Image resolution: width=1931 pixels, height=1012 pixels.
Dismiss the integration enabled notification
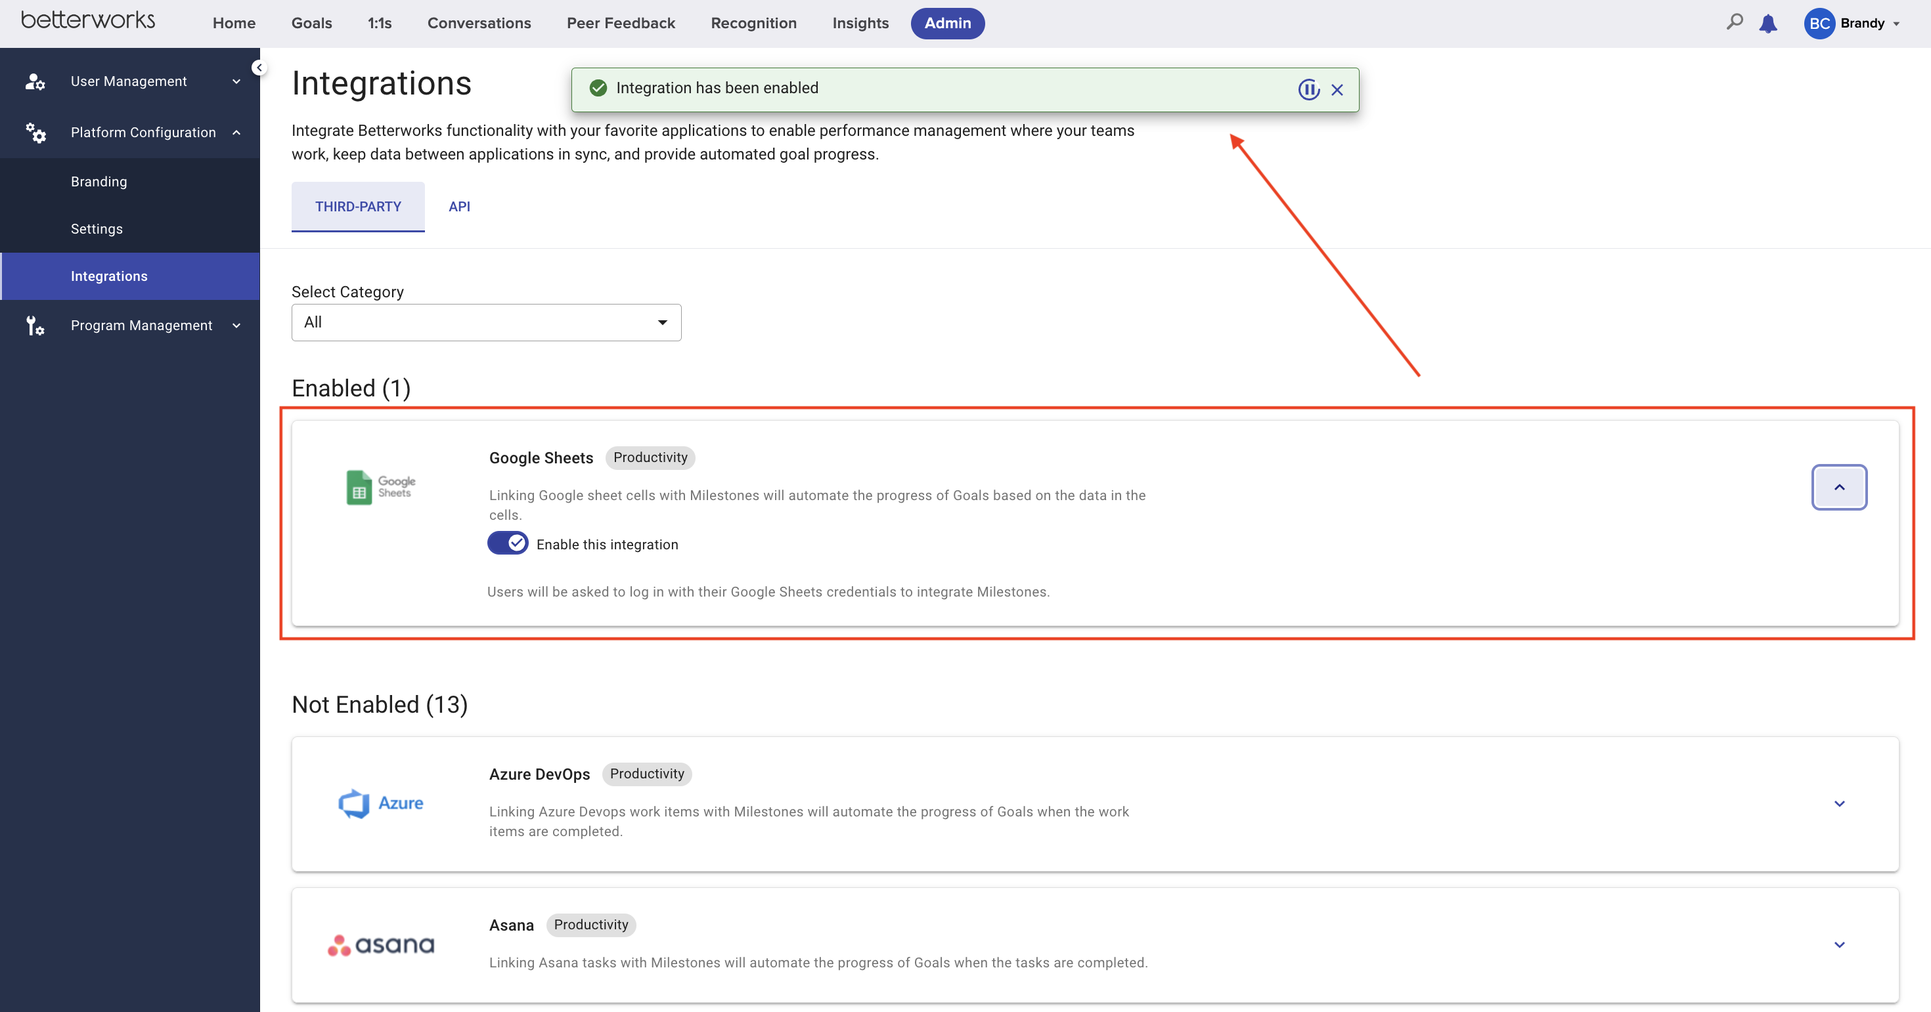click(1338, 90)
